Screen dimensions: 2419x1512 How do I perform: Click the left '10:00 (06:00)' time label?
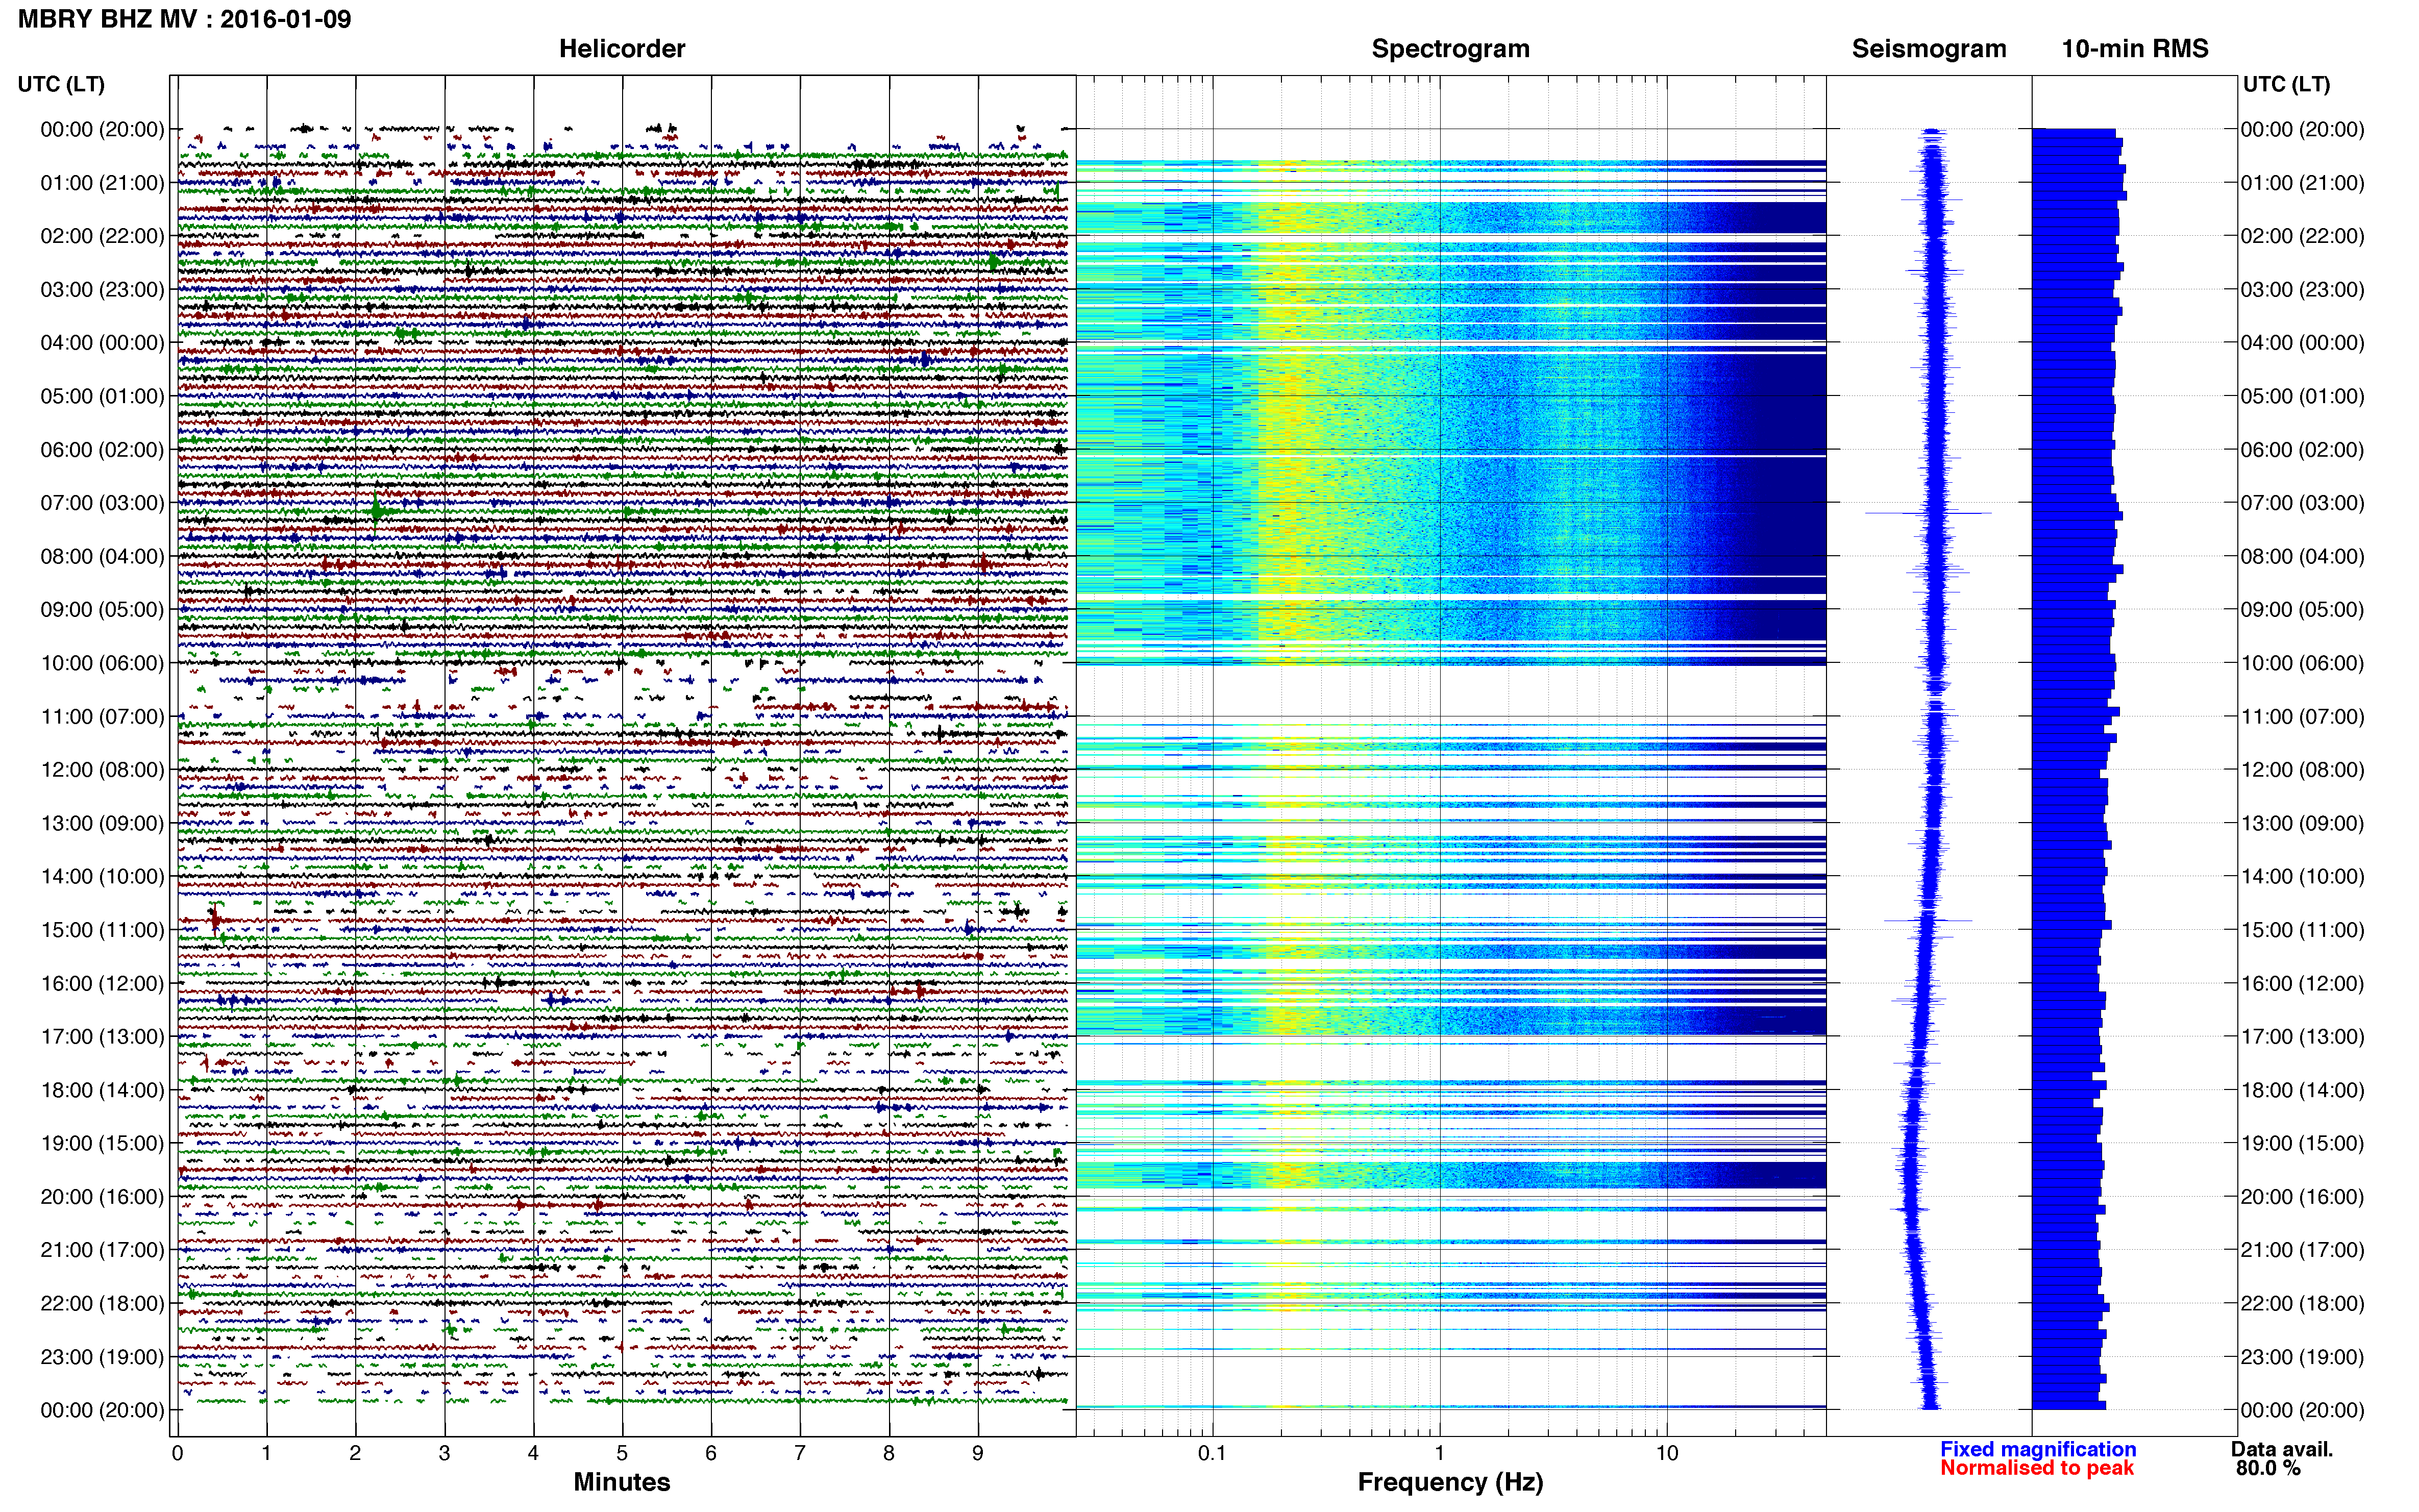(x=102, y=663)
